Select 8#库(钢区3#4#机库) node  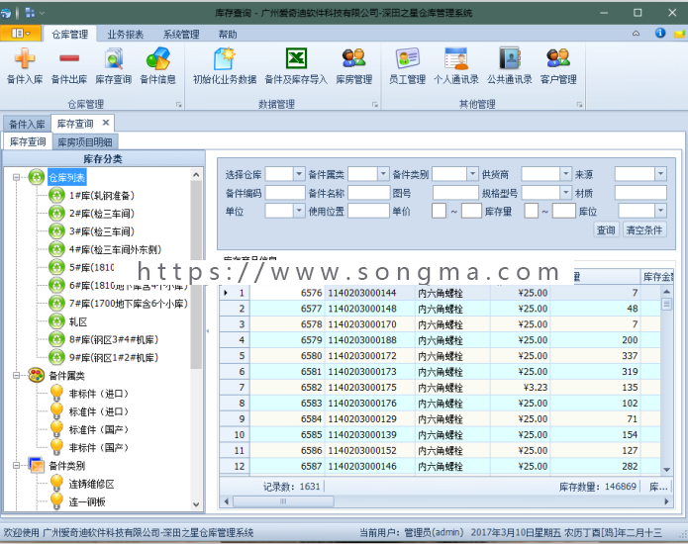point(113,339)
